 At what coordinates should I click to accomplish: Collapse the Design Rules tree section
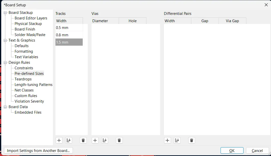[x=5, y=62]
